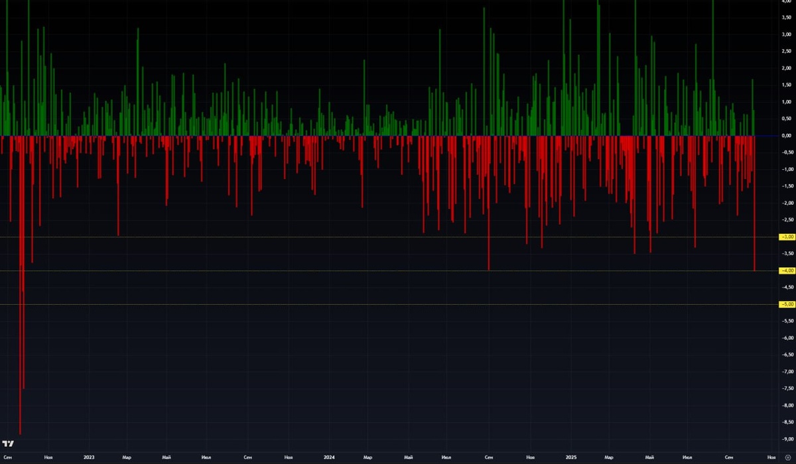The height and width of the screenshot is (464, 796).
Task: Click the -1,00 price scale value
Action: [787, 170]
